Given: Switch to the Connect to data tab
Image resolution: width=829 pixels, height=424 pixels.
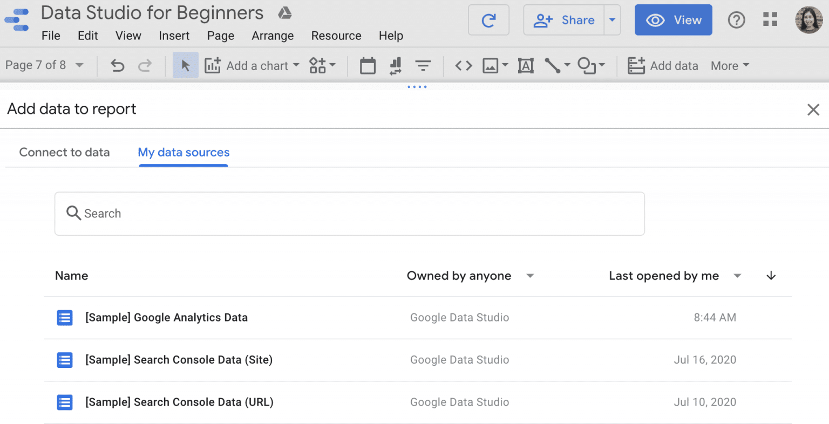Looking at the screenshot, I should (x=64, y=152).
